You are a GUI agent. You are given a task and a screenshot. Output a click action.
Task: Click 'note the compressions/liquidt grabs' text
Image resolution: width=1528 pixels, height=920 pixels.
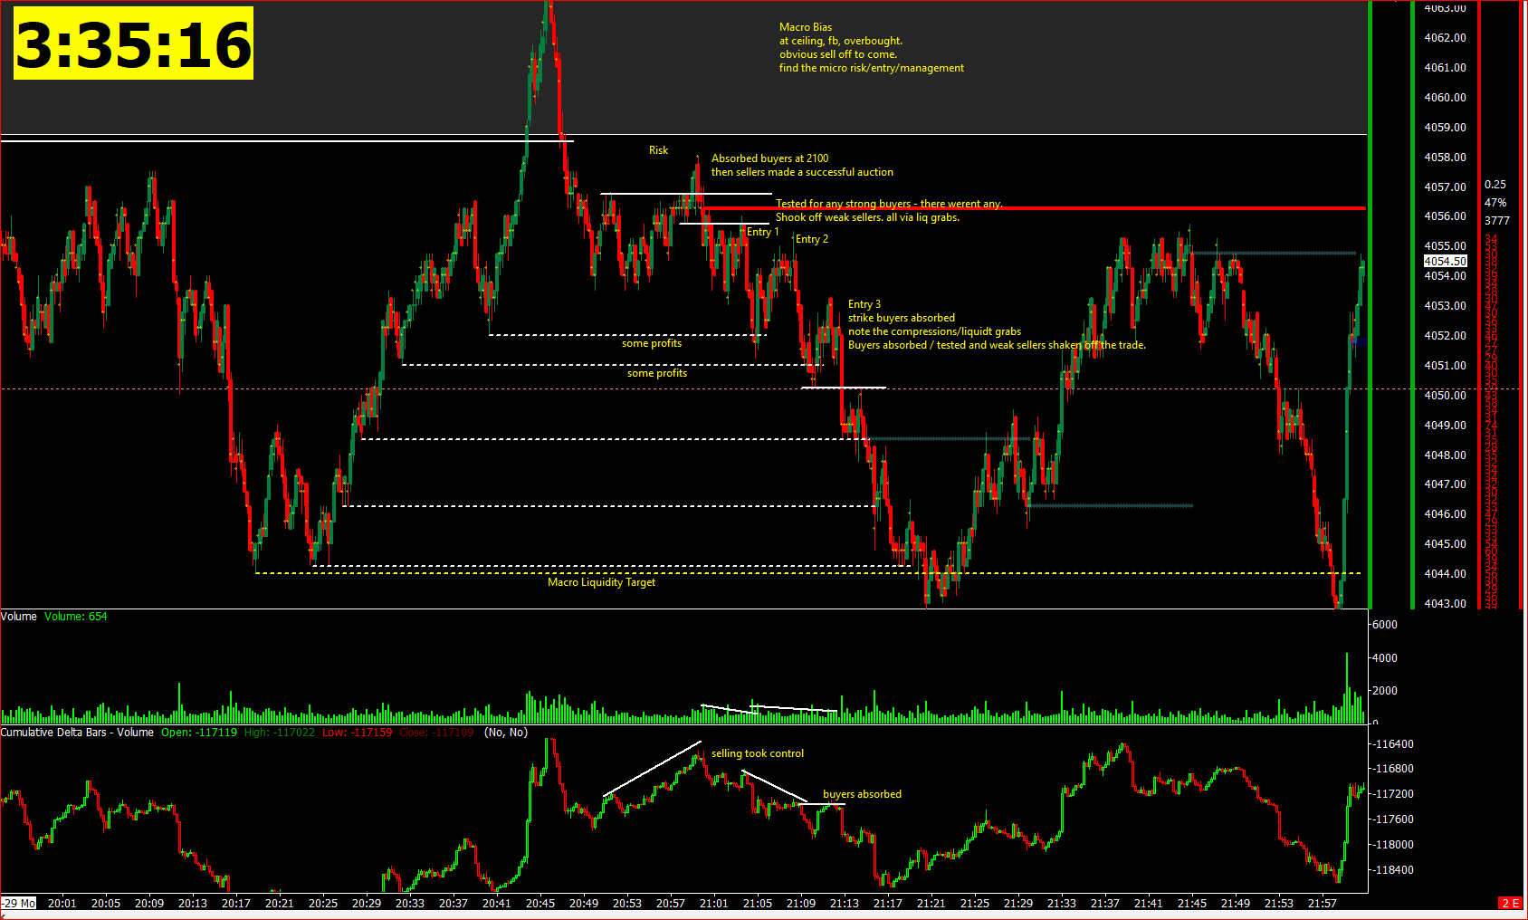[x=934, y=331]
